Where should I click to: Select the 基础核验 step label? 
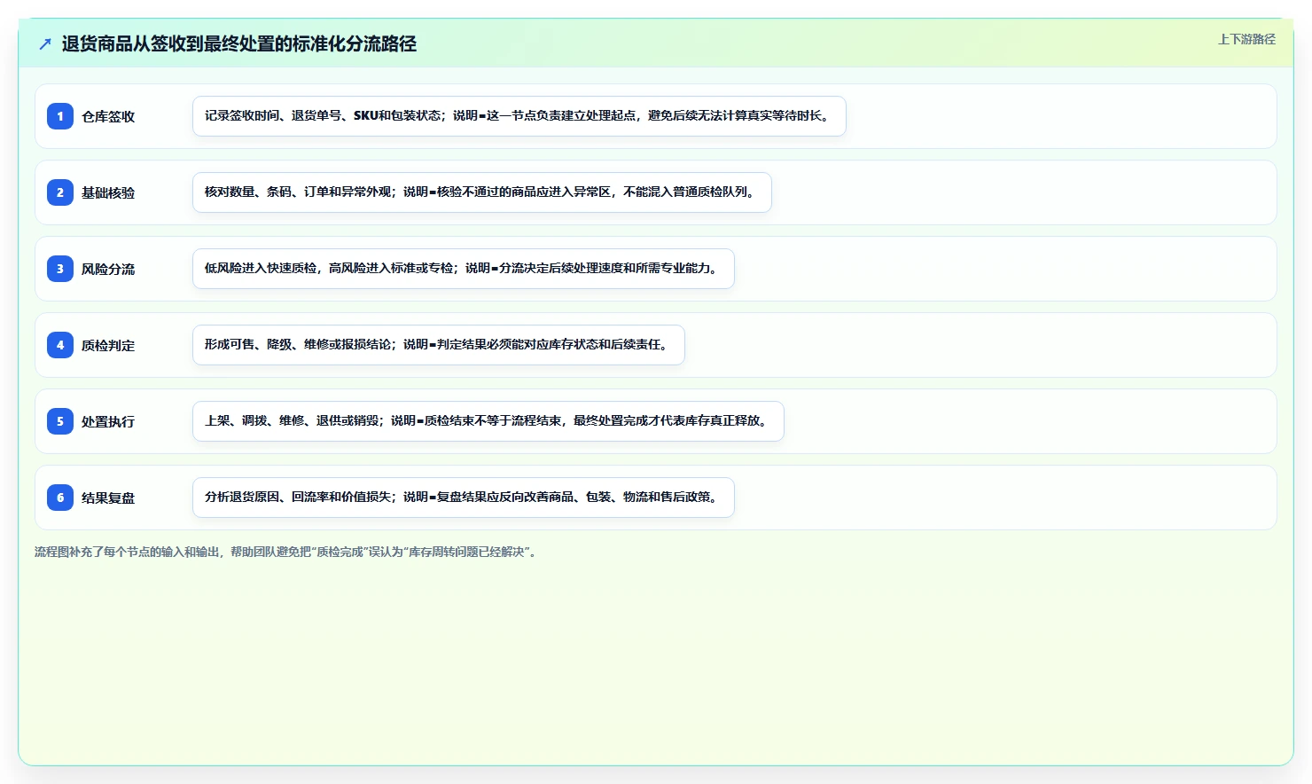(108, 192)
